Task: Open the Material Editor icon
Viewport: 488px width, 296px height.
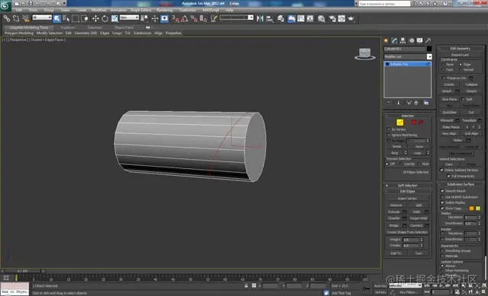Action: click(x=322, y=19)
